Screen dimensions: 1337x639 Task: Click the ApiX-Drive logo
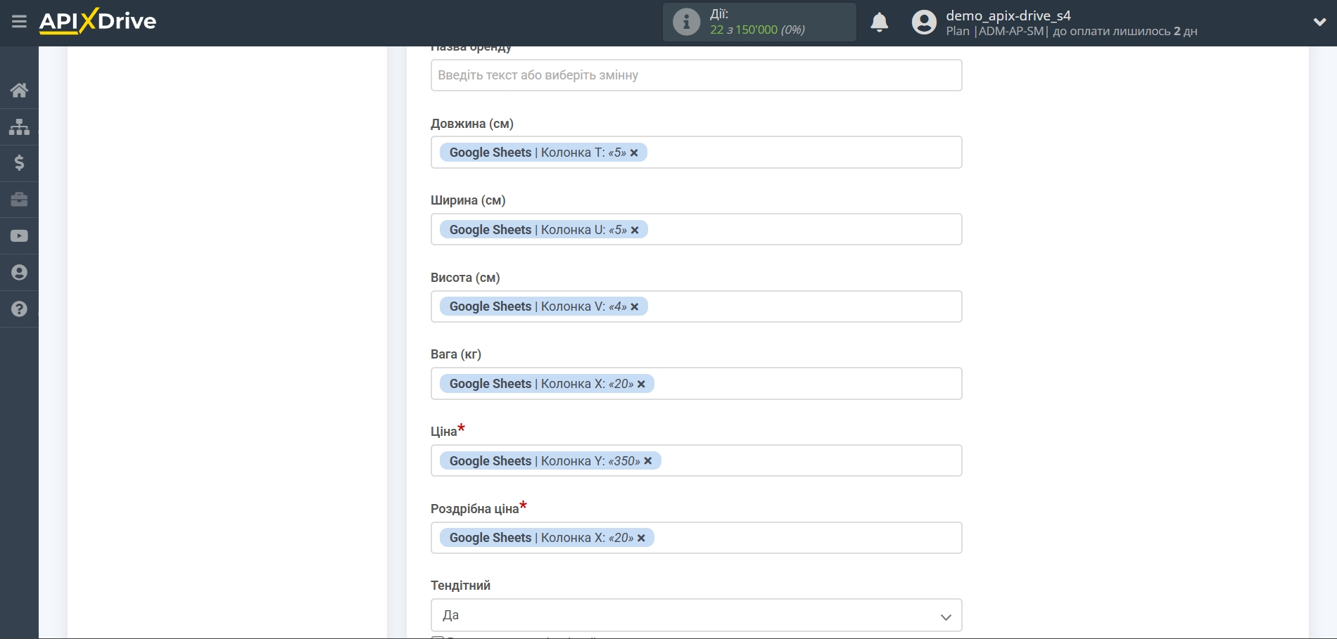click(x=98, y=21)
